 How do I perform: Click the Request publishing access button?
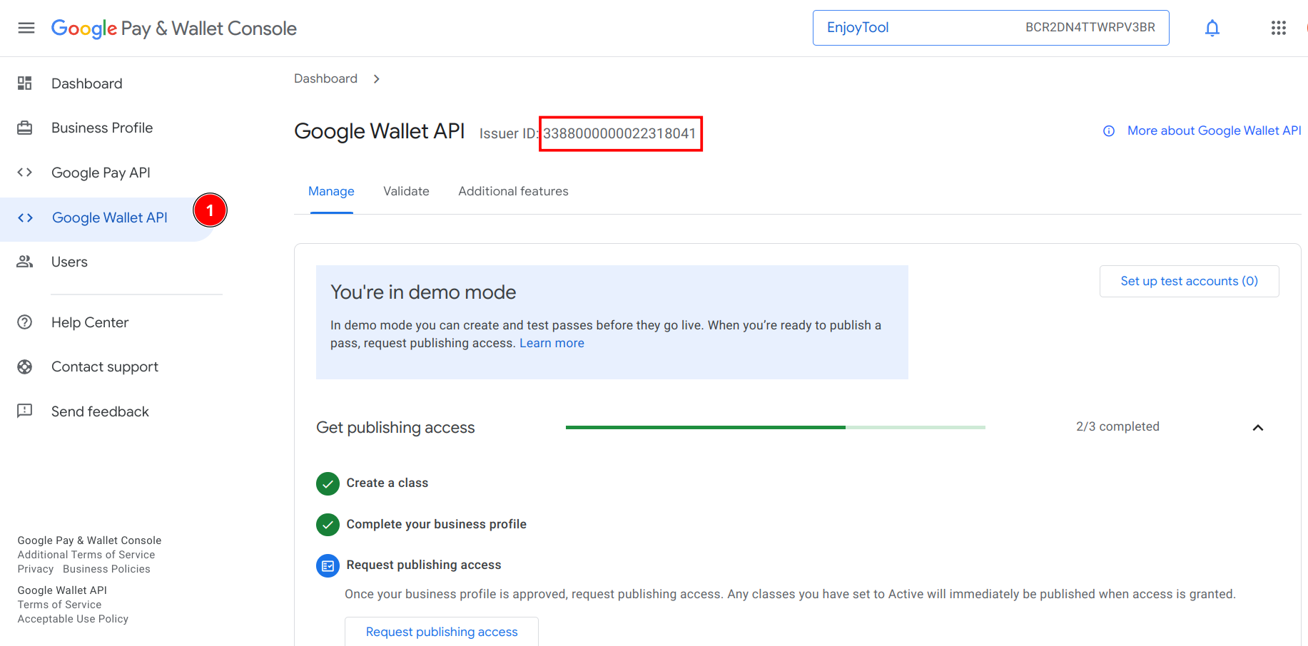(442, 632)
